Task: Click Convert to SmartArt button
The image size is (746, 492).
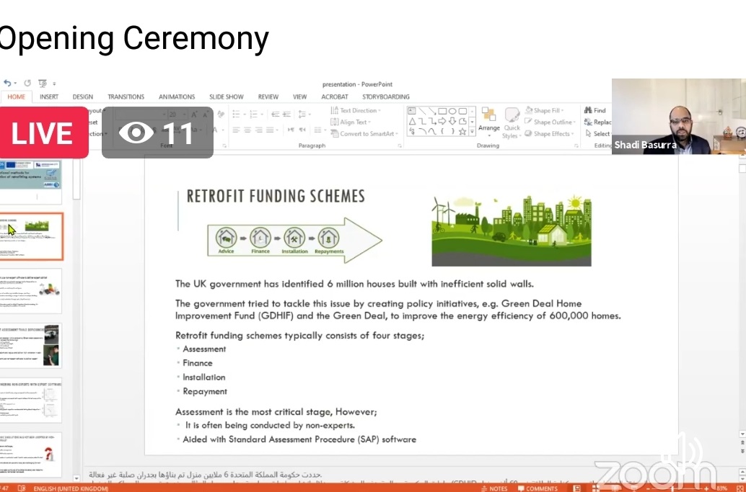Action: pos(366,134)
